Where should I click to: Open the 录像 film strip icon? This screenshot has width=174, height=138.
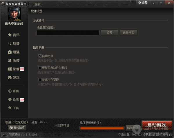(10, 69)
